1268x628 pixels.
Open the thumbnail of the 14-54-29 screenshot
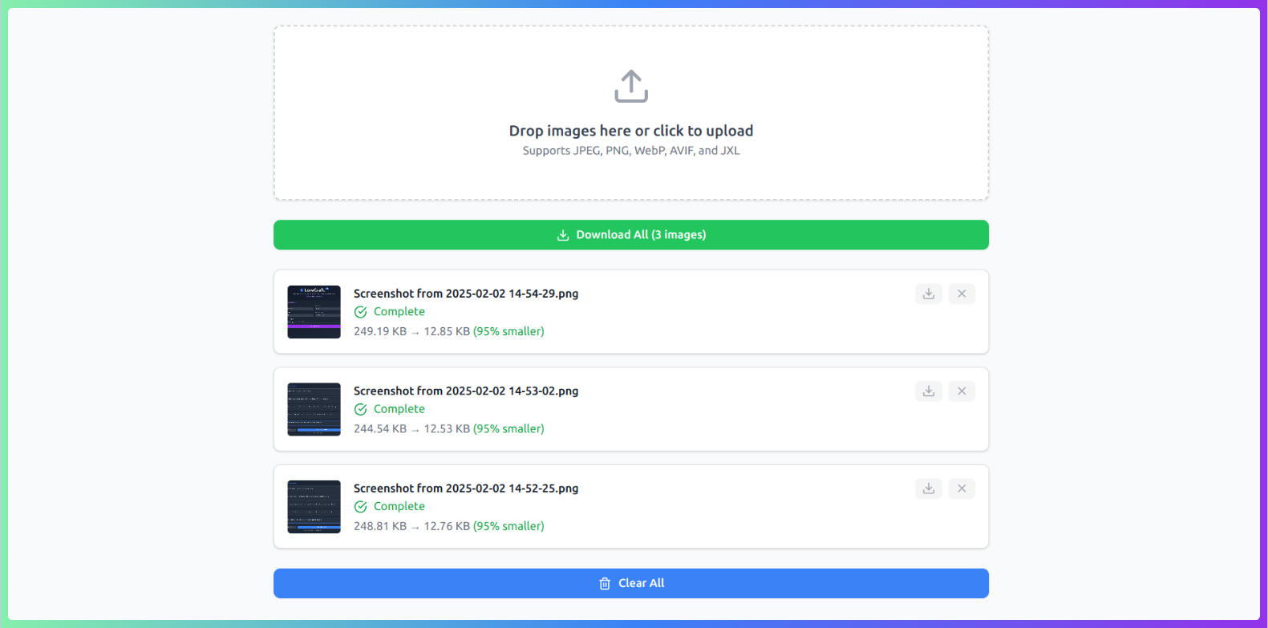pyautogui.click(x=314, y=312)
